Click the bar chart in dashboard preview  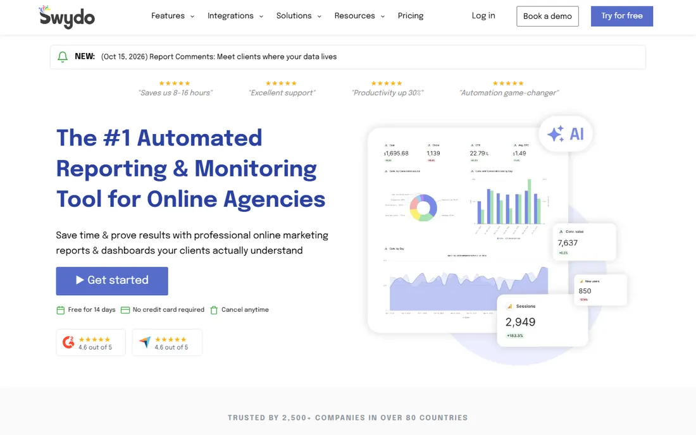(x=509, y=202)
